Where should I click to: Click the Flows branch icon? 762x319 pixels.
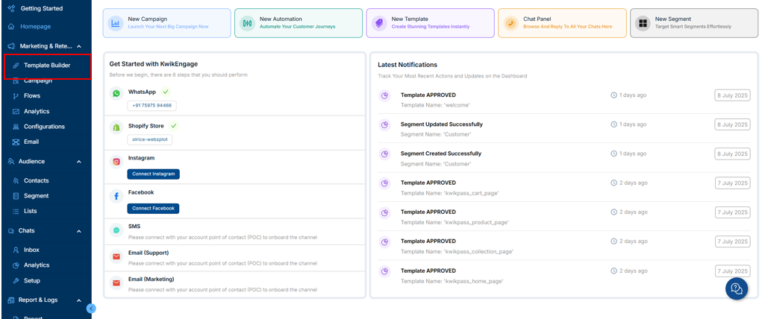coord(16,96)
